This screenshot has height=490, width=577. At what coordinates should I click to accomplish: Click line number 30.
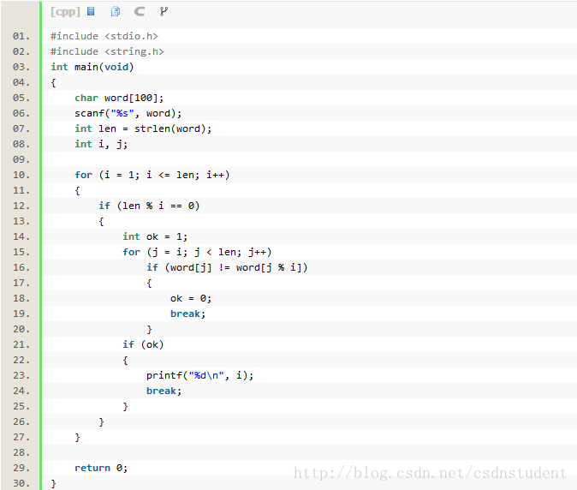[x=21, y=483]
